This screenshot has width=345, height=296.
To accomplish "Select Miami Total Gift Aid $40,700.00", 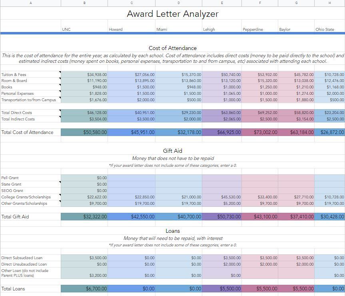I will coord(178,217).
